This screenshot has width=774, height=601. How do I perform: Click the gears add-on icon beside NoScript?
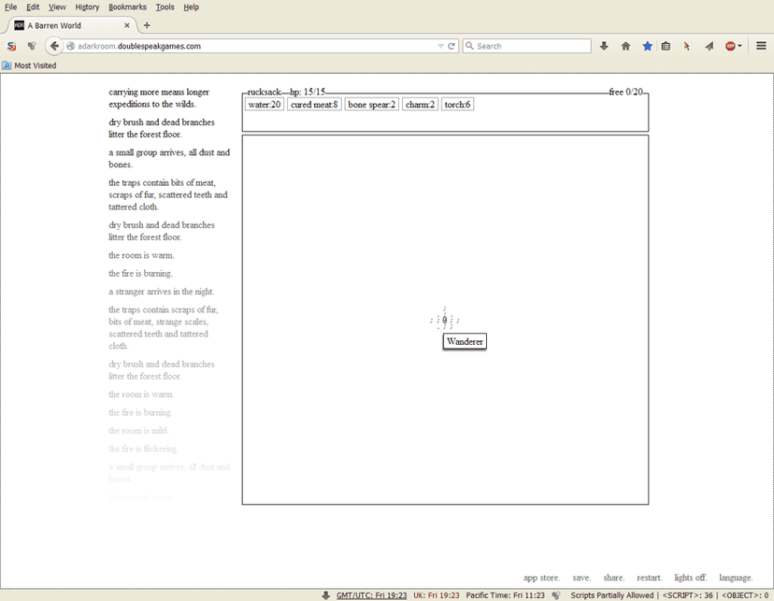[32, 46]
